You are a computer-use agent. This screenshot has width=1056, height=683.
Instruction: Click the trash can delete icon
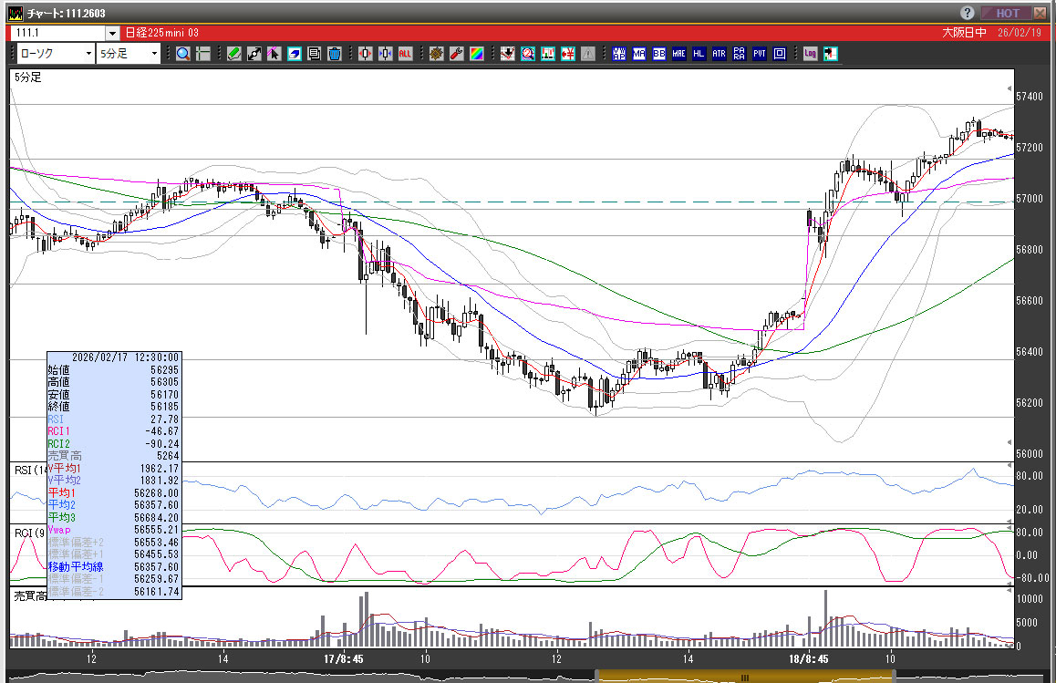coord(335,54)
